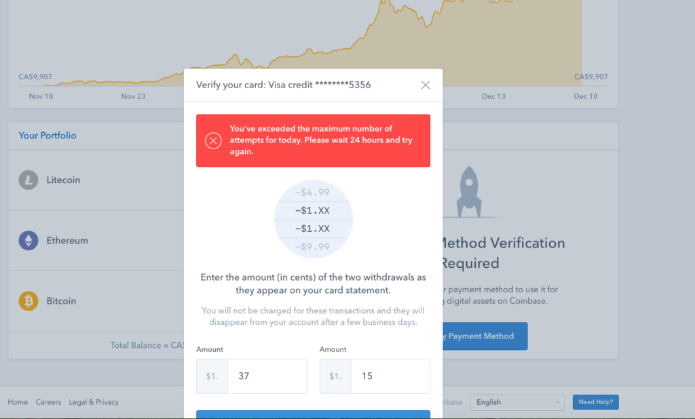
Task: Click the red error circle-X icon
Action: coord(213,141)
